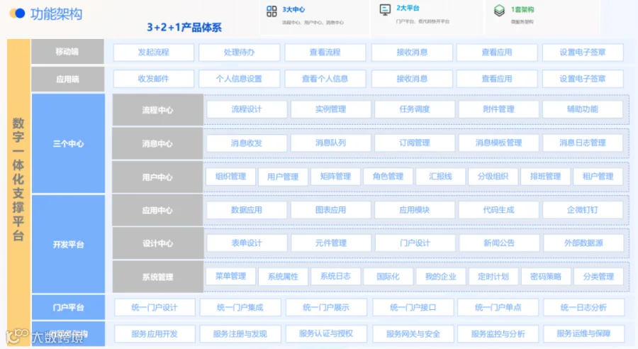638x349 pixels.
Task: Click the 密码策略 box
Action: (x=545, y=277)
